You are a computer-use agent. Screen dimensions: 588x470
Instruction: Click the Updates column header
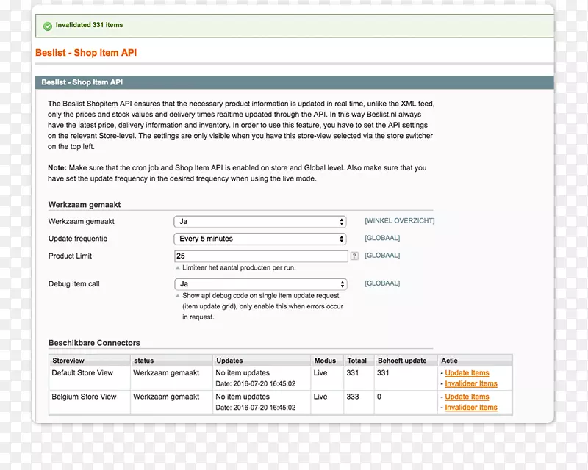click(x=229, y=361)
